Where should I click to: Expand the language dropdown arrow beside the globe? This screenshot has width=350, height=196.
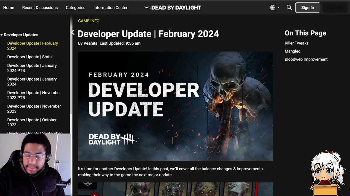(278, 8)
